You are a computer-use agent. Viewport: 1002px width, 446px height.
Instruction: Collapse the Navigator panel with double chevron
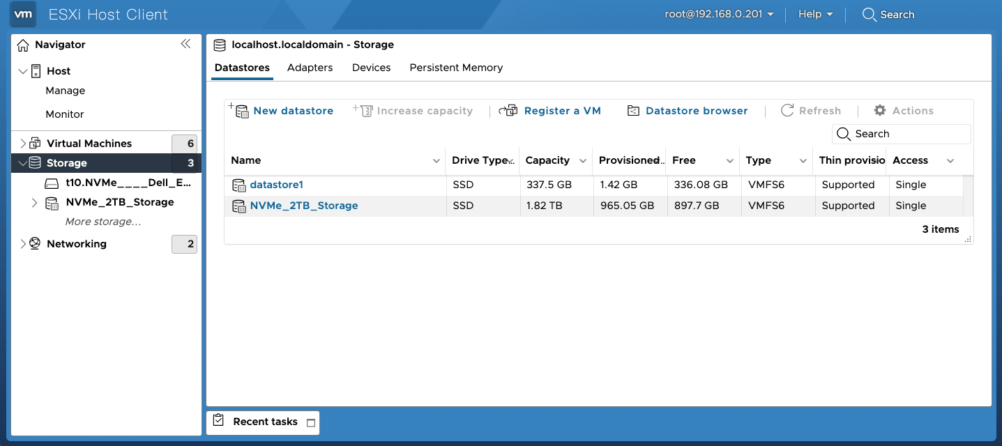[x=185, y=44]
